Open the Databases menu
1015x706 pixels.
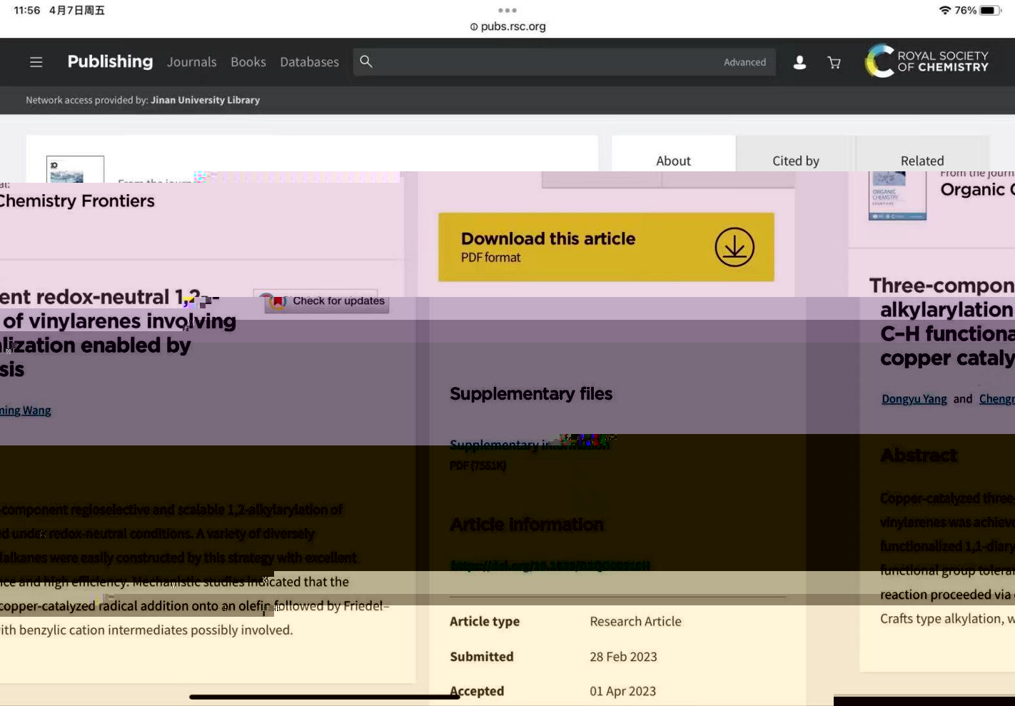pyautogui.click(x=309, y=62)
